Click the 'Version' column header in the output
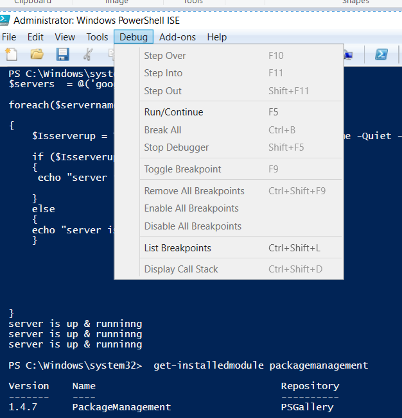Image resolution: width=402 pixels, height=418 pixels. (x=29, y=386)
